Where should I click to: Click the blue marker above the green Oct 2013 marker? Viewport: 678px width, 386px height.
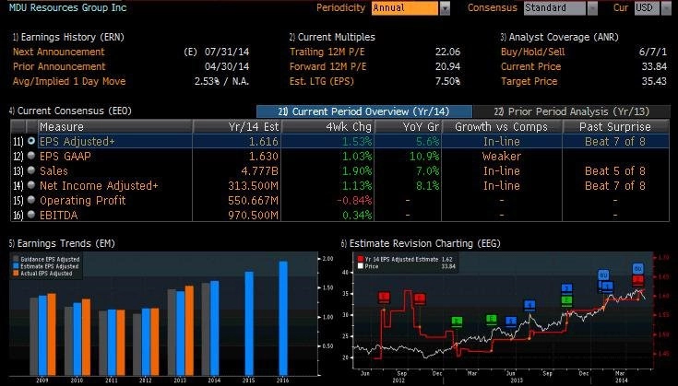[567, 288]
